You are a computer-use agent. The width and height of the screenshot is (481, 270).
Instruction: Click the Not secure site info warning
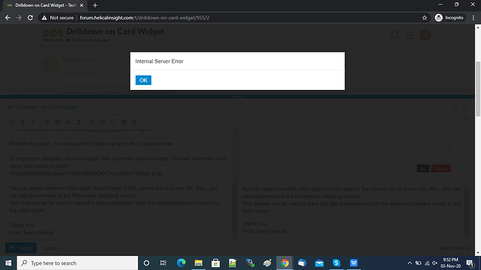(x=58, y=18)
